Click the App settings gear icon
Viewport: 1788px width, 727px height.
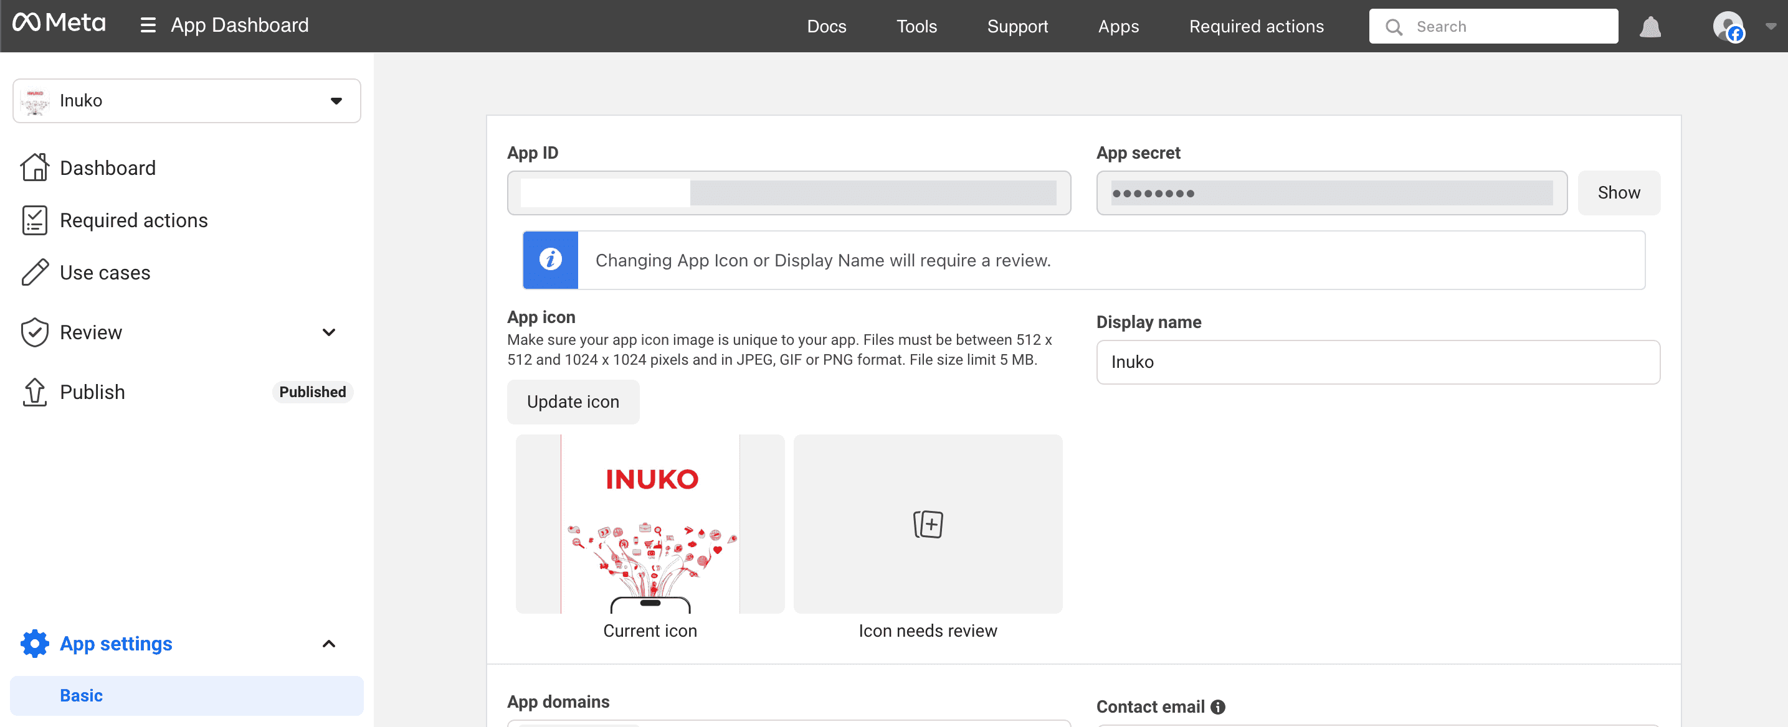coord(35,643)
